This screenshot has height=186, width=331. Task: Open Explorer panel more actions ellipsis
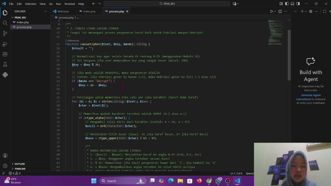pyautogui.click(x=46, y=11)
